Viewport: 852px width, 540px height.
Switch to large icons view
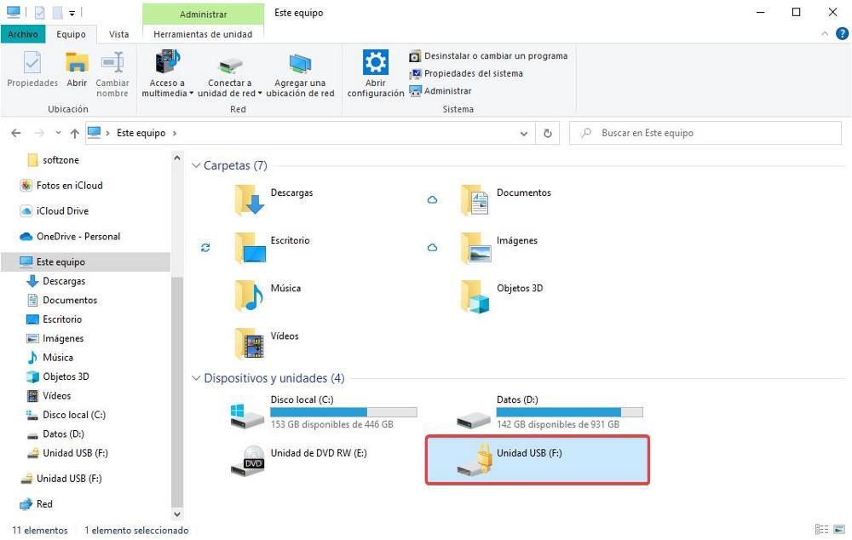[x=839, y=530]
